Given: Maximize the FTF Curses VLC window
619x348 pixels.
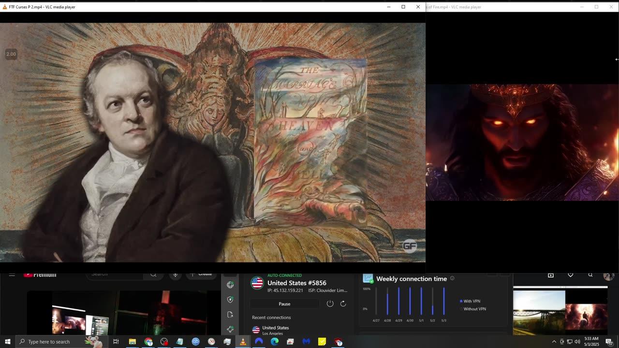Looking at the screenshot, I should (x=403, y=7).
